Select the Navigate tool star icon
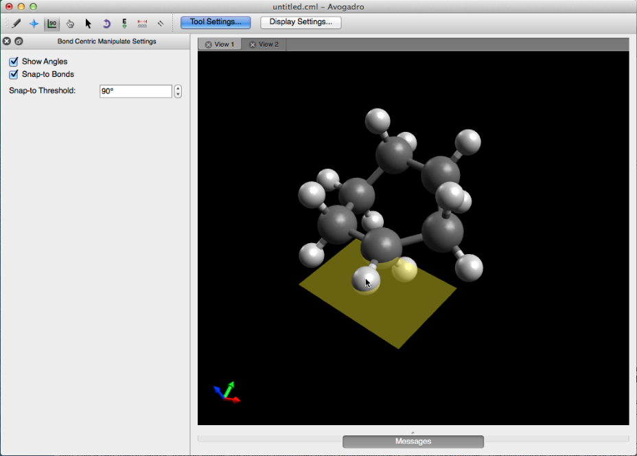This screenshot has height=456, width=637. point(34,23)
